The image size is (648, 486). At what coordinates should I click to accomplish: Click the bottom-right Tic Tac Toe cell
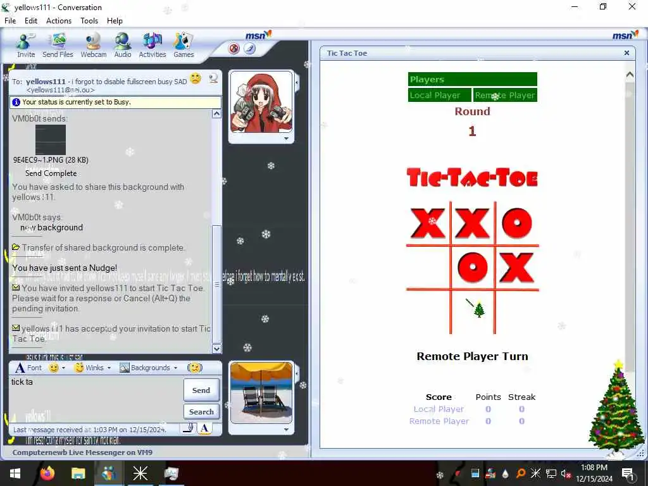click(518, 313)
